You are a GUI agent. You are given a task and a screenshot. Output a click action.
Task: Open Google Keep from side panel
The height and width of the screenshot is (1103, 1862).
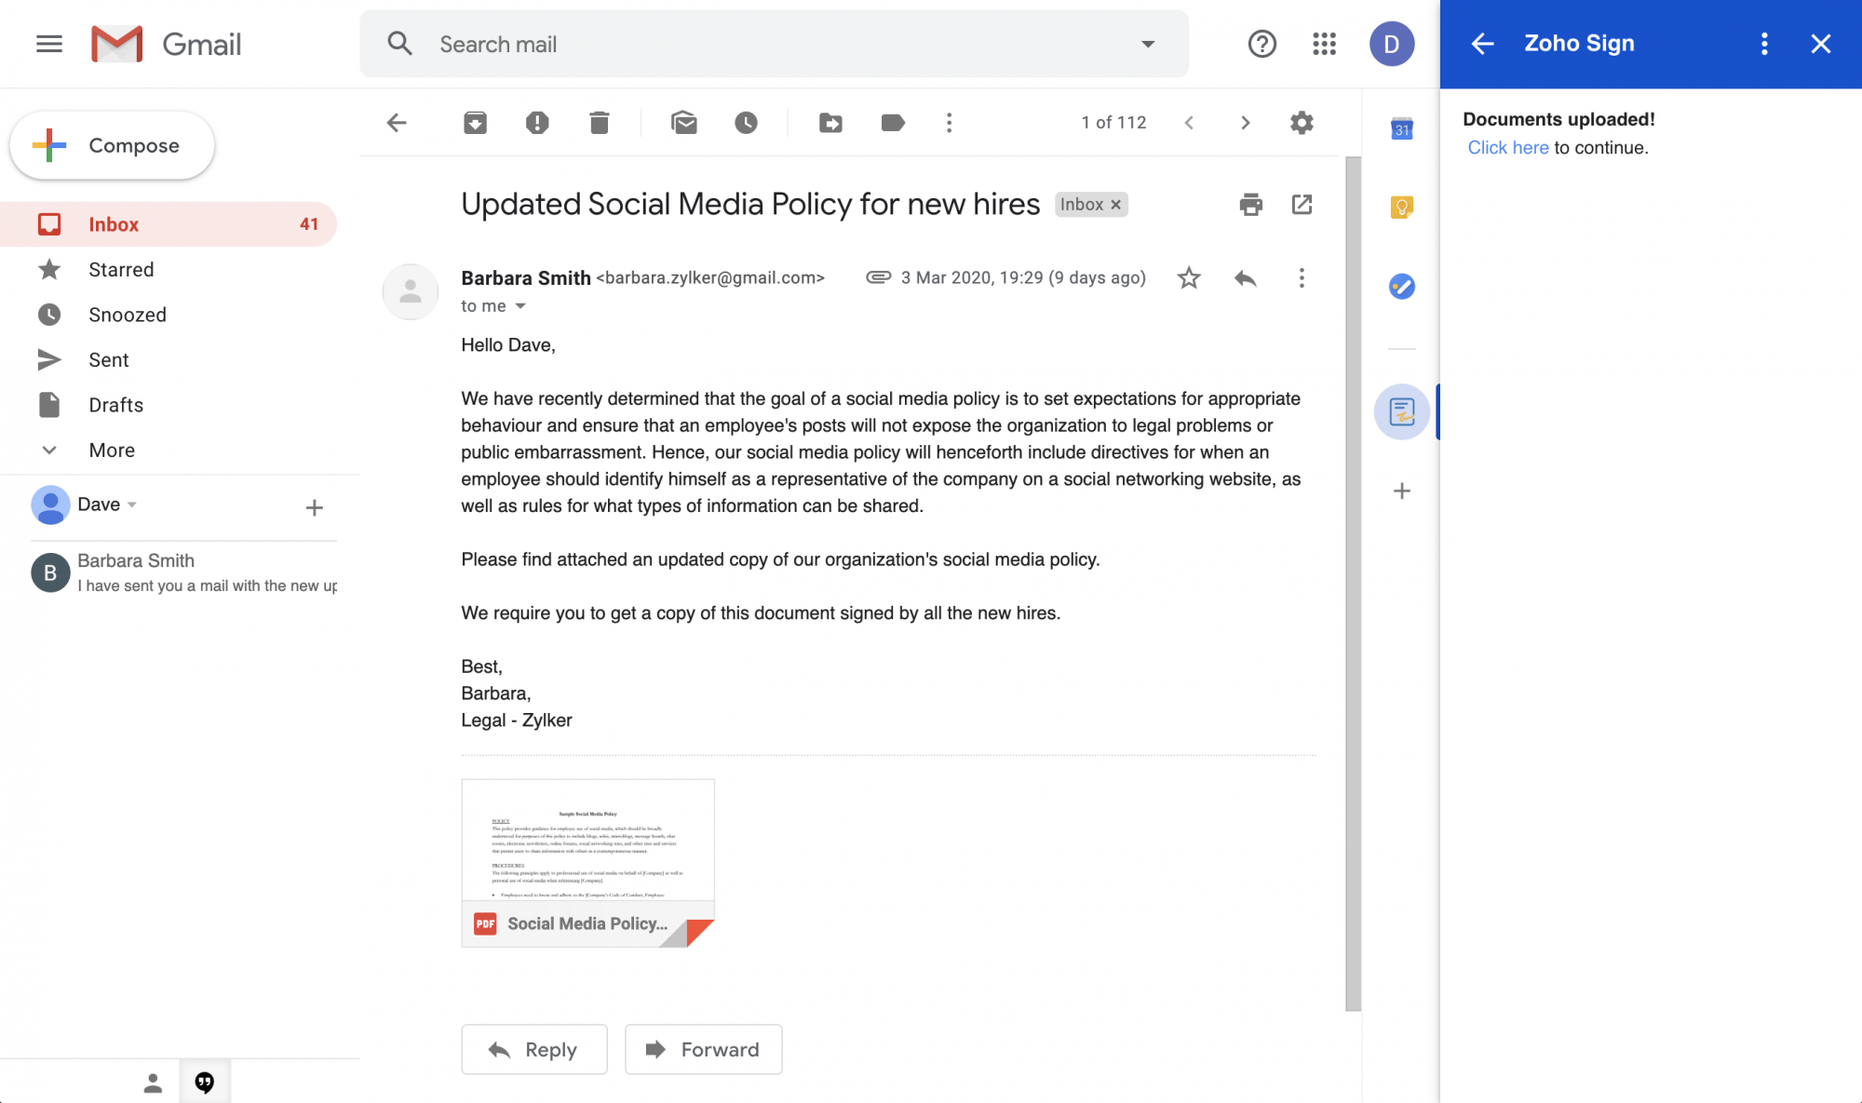1401,207
